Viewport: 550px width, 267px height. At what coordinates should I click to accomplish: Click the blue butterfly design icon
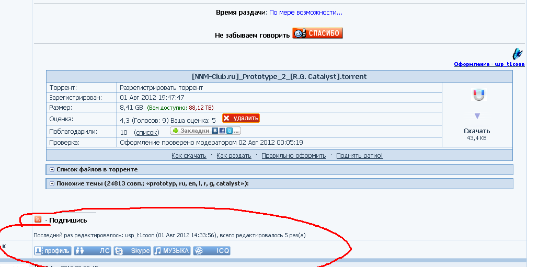coord(517,54)
